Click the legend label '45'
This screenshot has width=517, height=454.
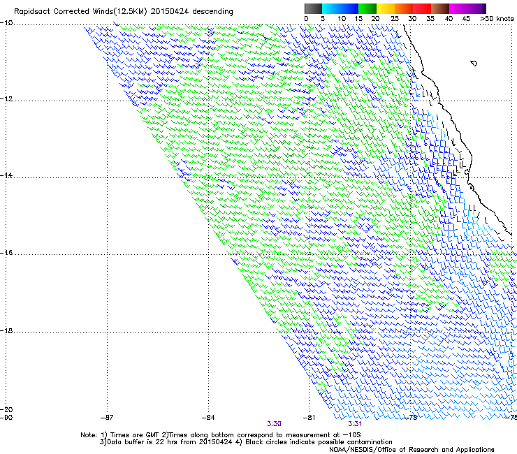pos(466,19)
